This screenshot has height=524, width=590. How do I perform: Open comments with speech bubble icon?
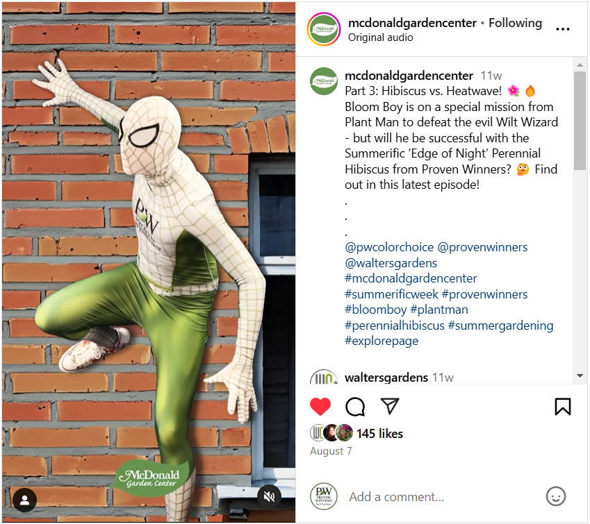point(355,406)
